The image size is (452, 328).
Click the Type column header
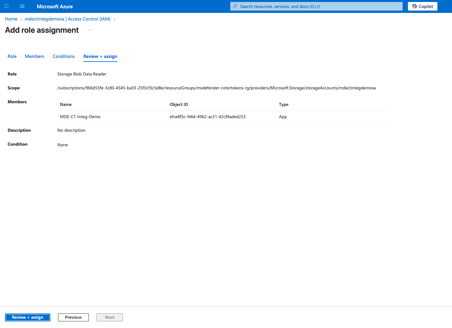(283, 104)
